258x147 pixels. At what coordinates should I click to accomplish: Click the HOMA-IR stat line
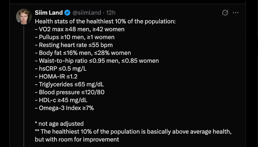click(56, 76)
